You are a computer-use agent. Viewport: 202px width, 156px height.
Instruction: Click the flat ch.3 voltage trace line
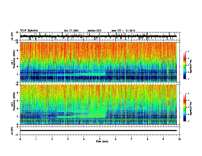(x=98, y=131)
